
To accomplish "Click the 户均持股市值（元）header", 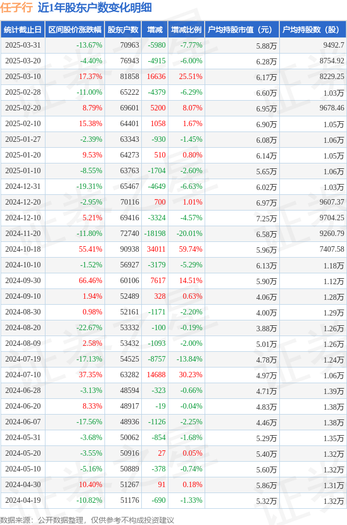I will 242,29.
